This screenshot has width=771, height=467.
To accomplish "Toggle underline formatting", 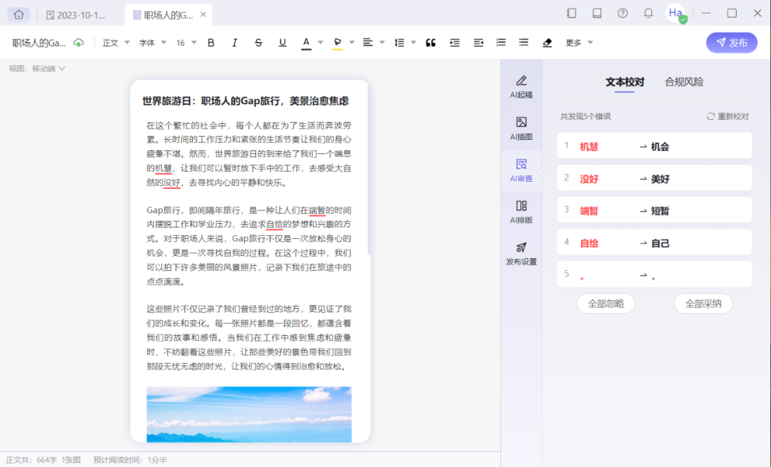I will pyautogui.click(x=282, y=43).
